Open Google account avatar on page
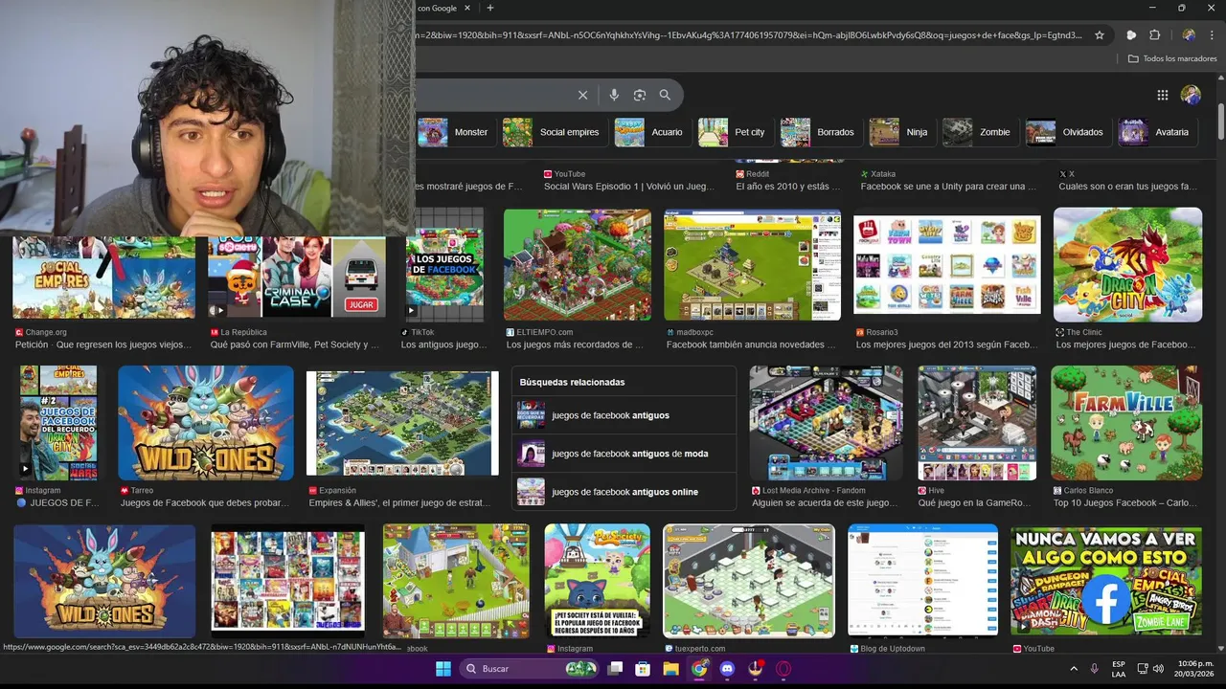The height and width of the screenshot is (689, 1226). tap(1191, 95)
